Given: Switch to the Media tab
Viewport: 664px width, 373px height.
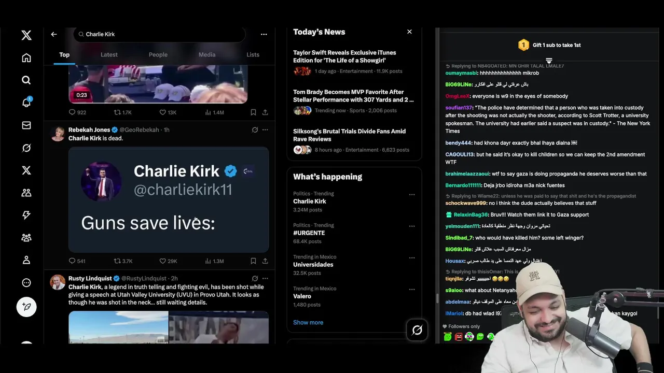Looking at the screenshot, I should click(207, 54).
